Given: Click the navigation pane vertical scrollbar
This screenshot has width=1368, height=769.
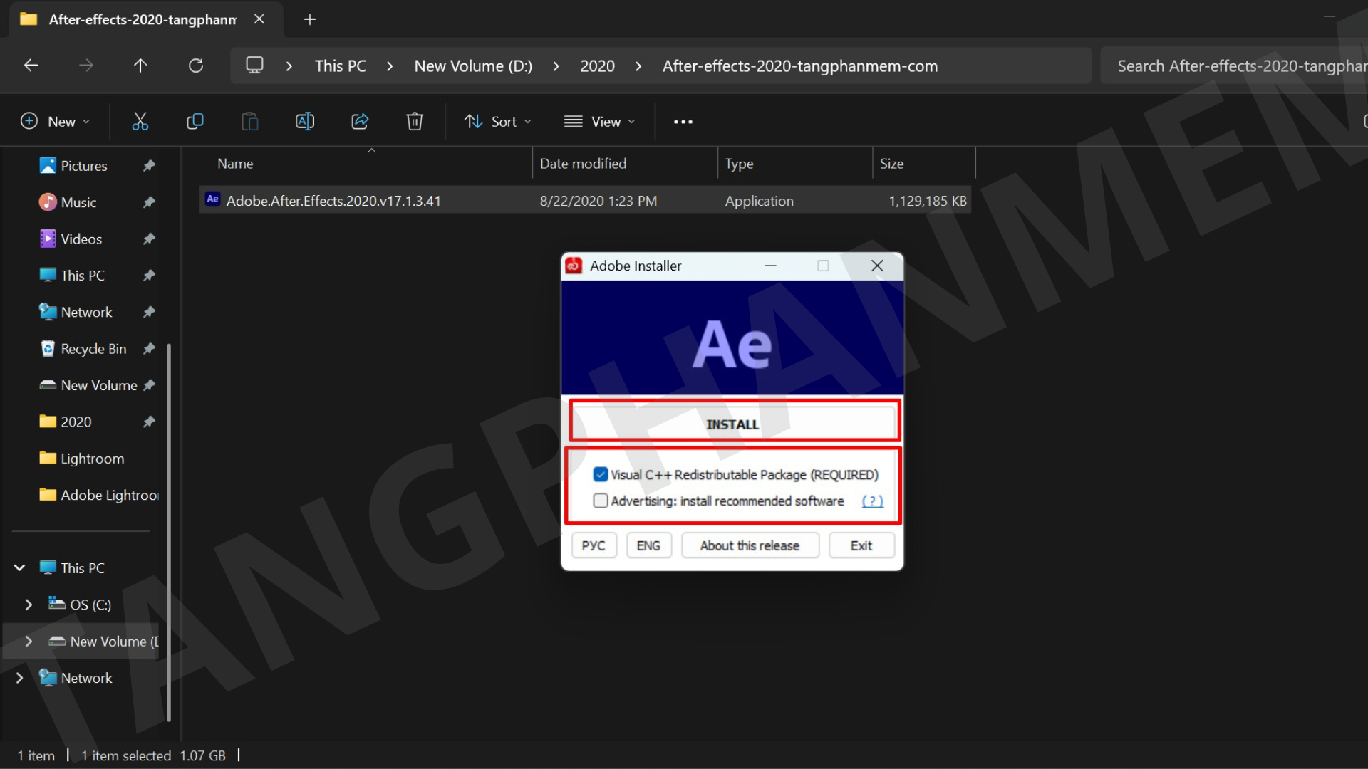Looking at the screenshot, I should [169, 532].
